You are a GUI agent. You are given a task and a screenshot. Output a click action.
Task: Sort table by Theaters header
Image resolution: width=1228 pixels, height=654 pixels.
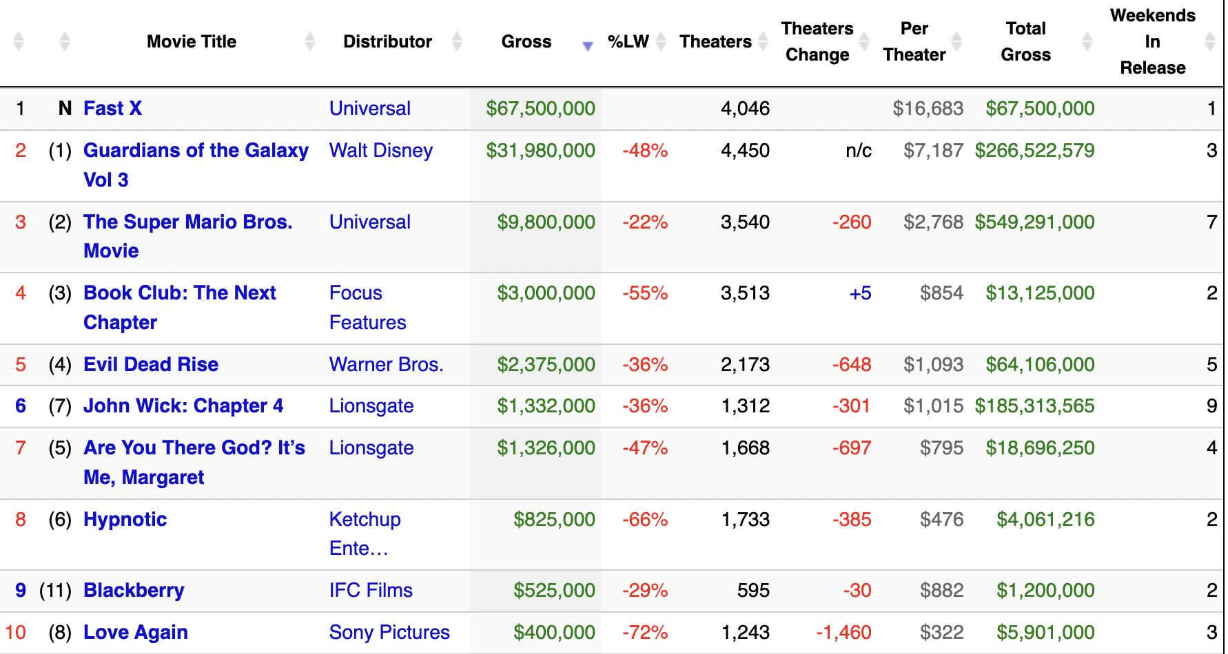click(715, 42)
